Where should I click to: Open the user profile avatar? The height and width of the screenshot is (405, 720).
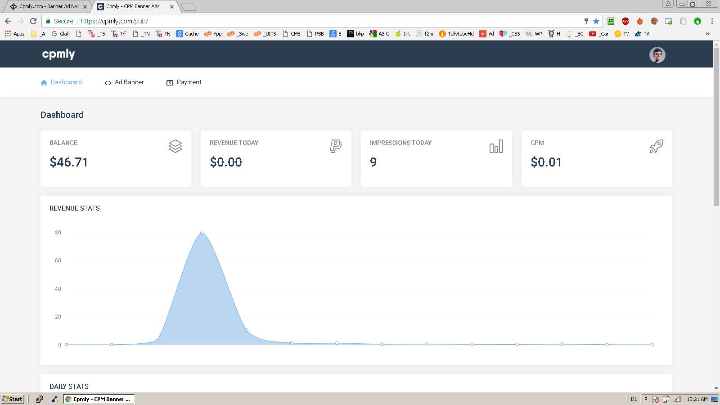pyautogui.click(x=657, y=55)
